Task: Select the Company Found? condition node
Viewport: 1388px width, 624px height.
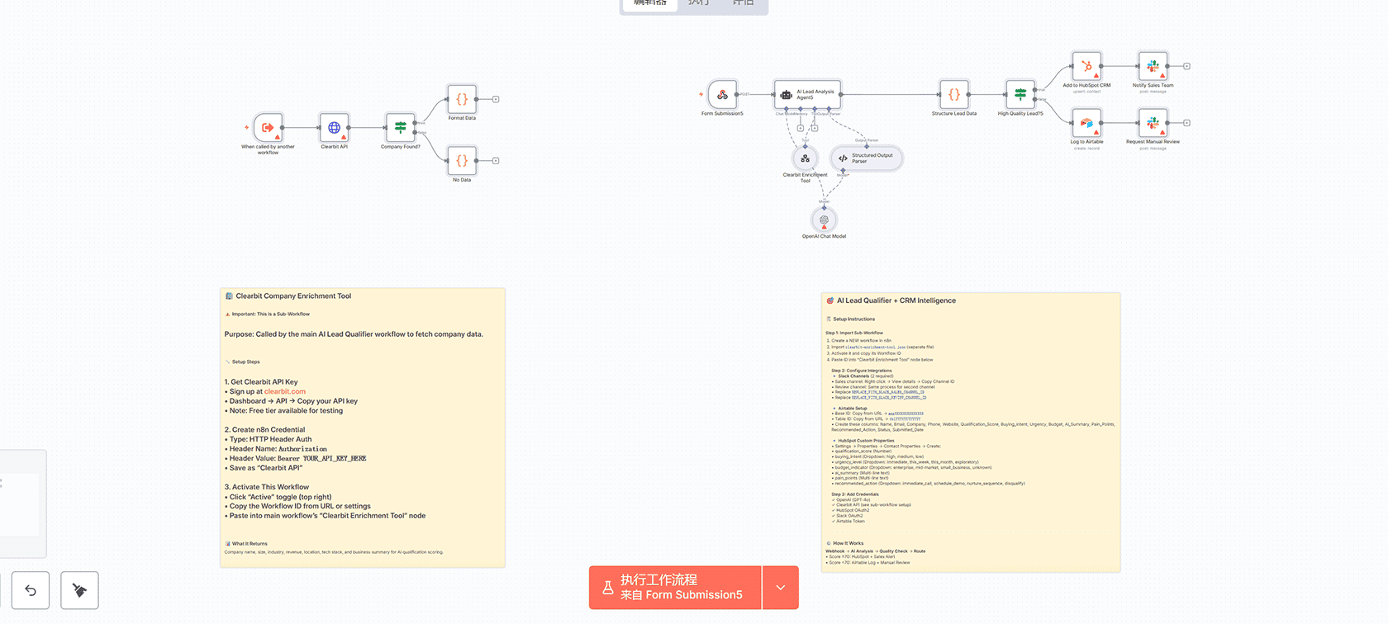Action: pos(400,128)
